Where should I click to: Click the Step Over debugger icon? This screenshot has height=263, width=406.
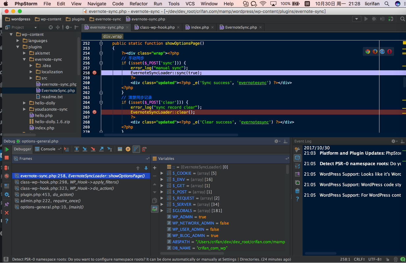point(76,149)
